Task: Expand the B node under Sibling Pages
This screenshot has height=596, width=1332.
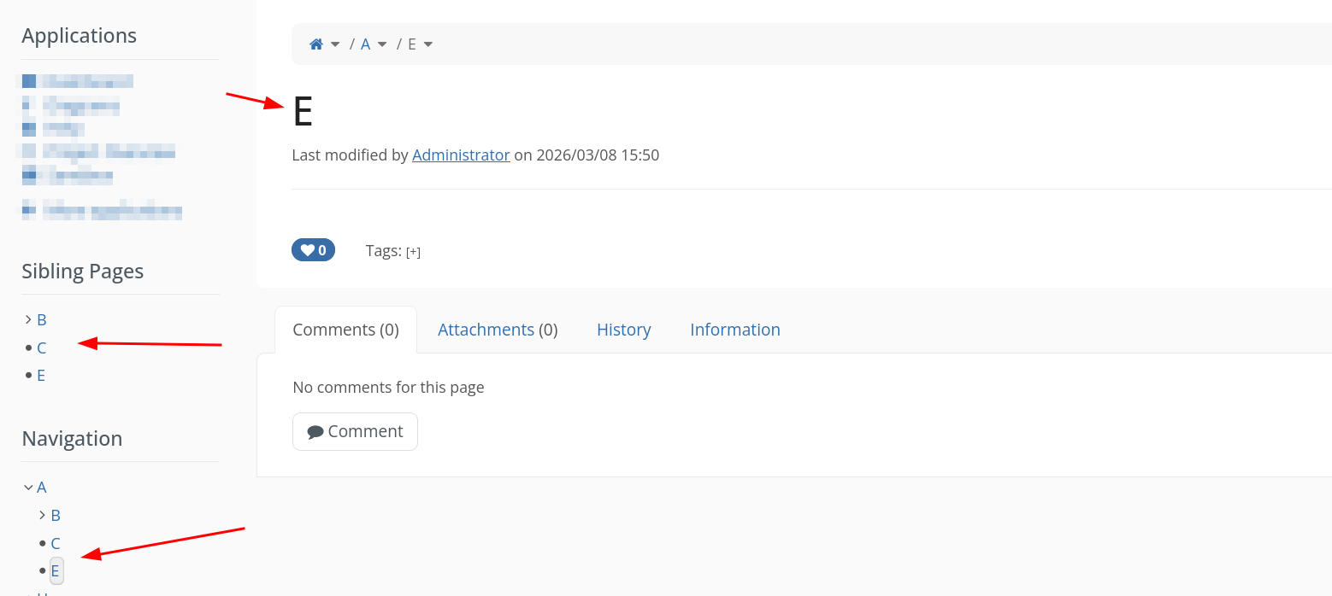Action: click(x=28, y=319)
